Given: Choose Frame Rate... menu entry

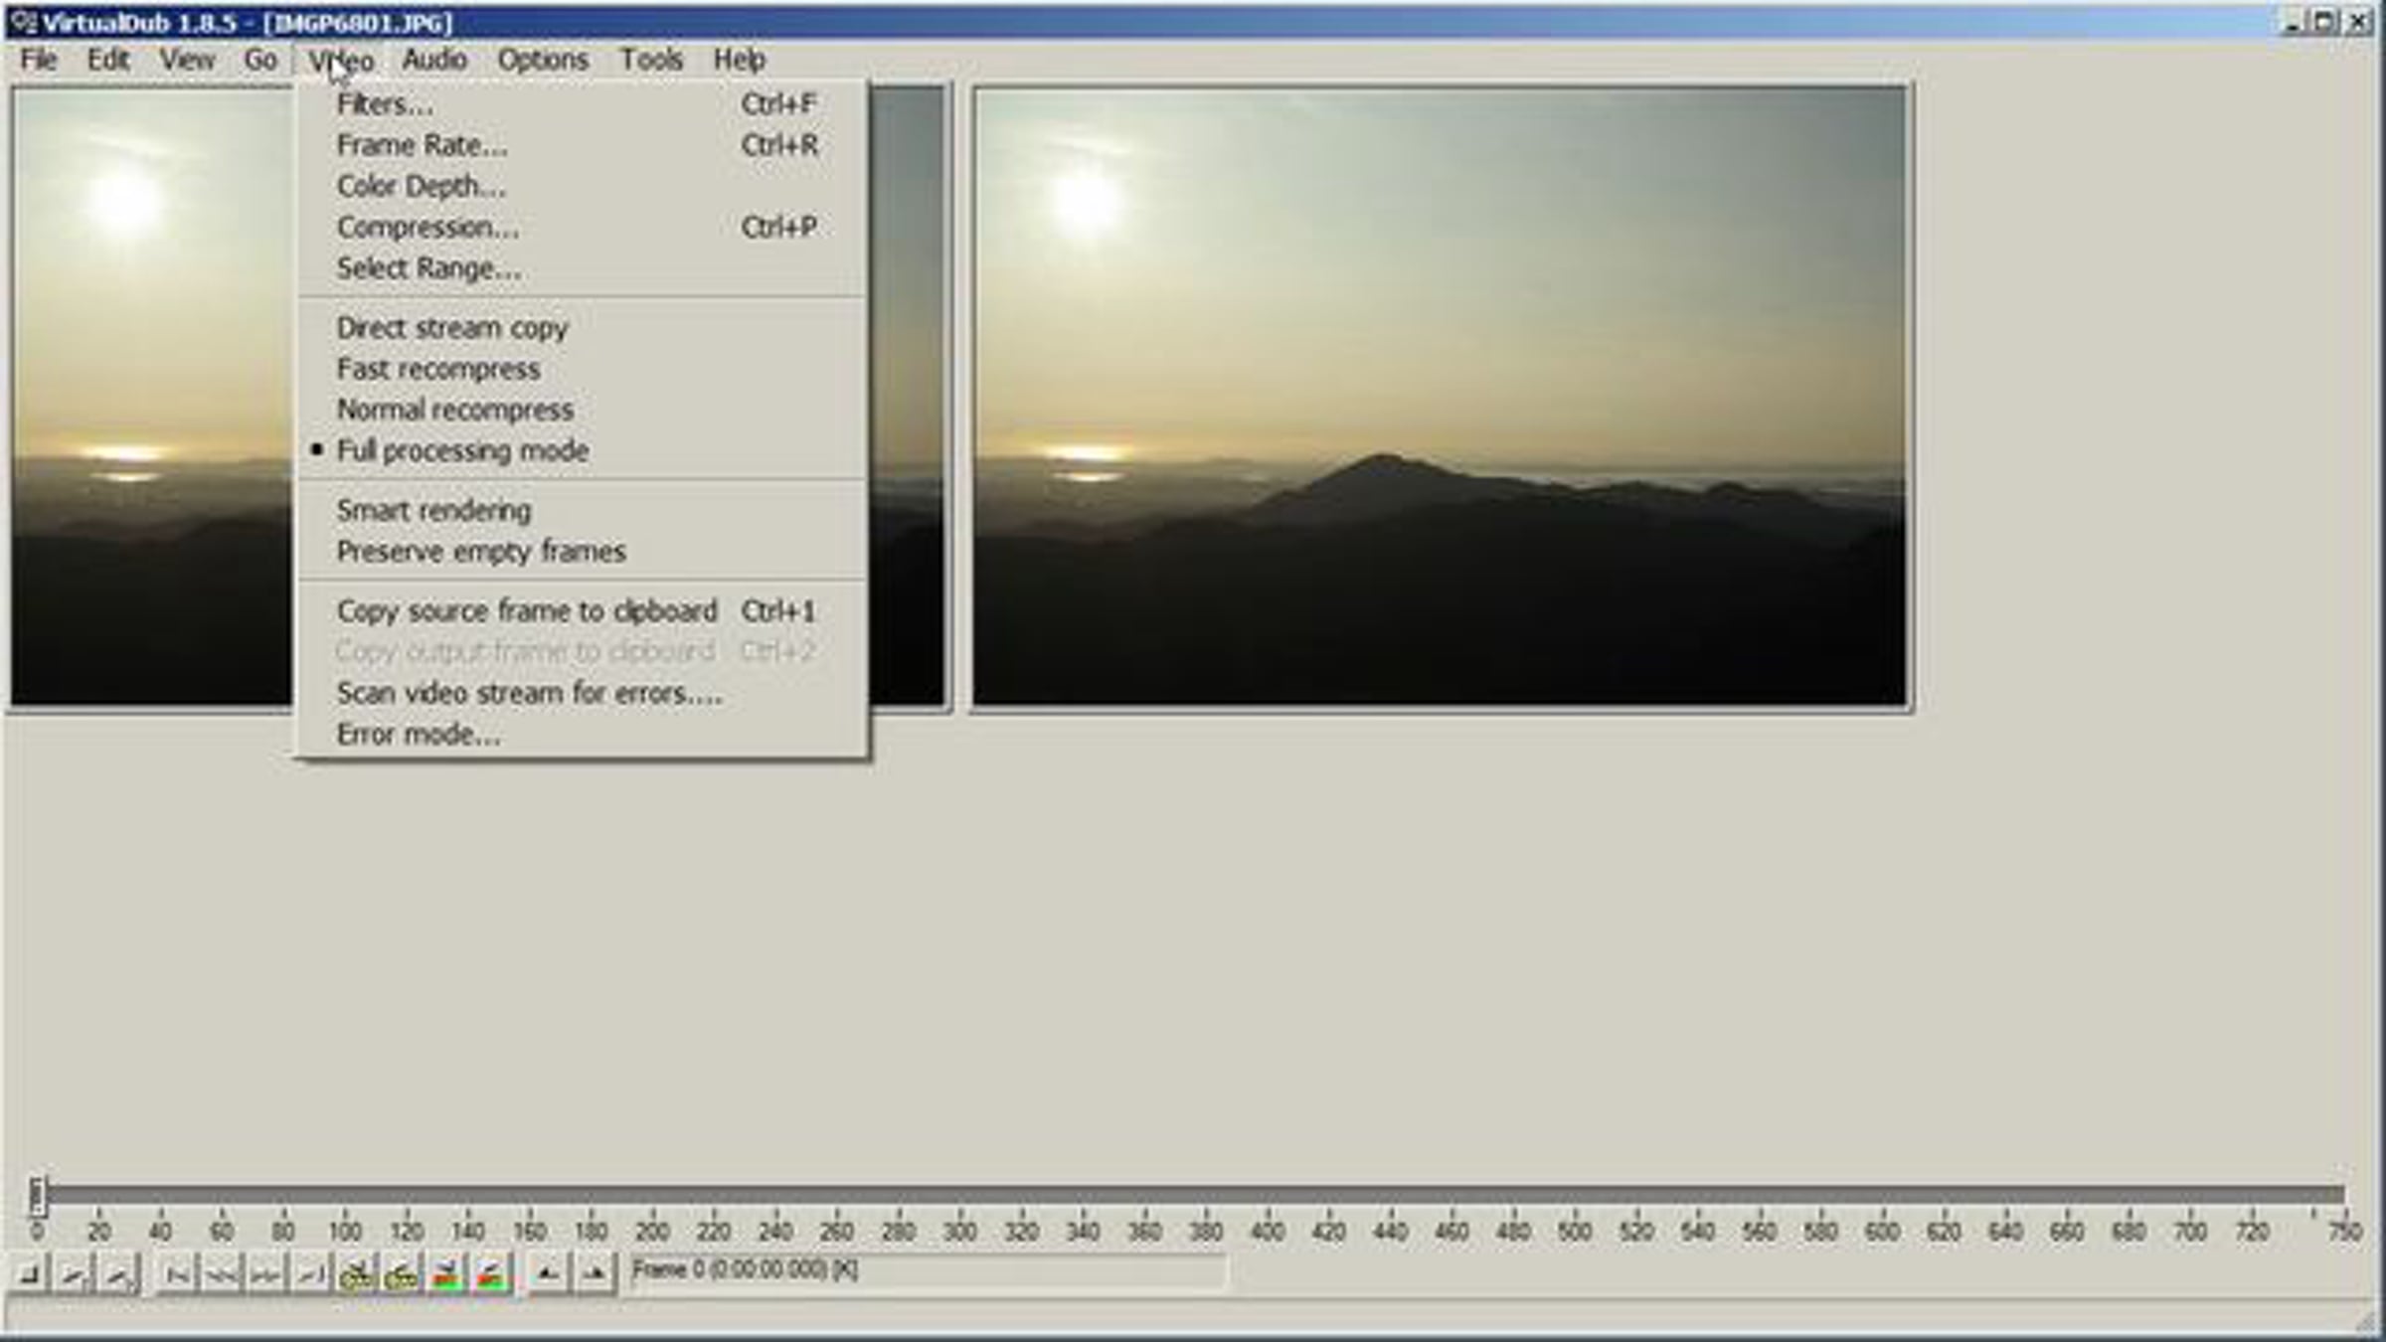Looking at the screenshot, I should (x=582, y=145).
